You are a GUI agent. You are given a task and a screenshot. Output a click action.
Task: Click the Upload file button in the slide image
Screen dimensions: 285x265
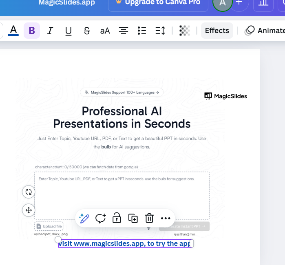[49, 226]
